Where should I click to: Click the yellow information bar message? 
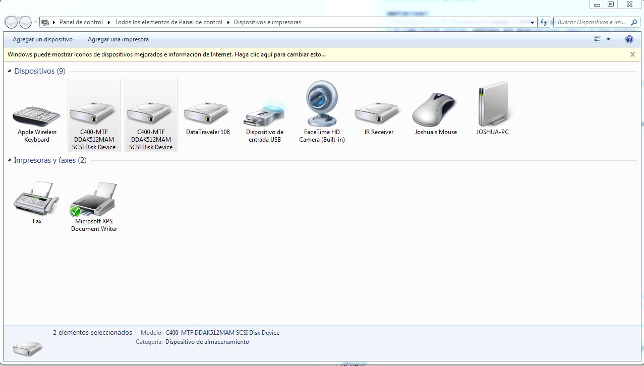tap(167, 54)
